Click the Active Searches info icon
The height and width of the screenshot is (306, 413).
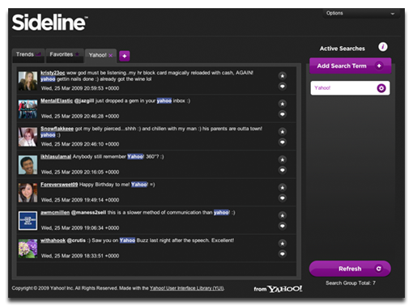383,47
